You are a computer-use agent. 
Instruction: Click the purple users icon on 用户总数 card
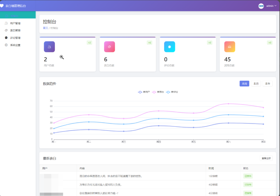(x=49, y=47)
